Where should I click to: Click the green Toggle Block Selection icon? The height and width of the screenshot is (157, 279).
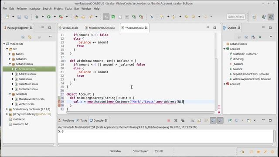[113, 17]
